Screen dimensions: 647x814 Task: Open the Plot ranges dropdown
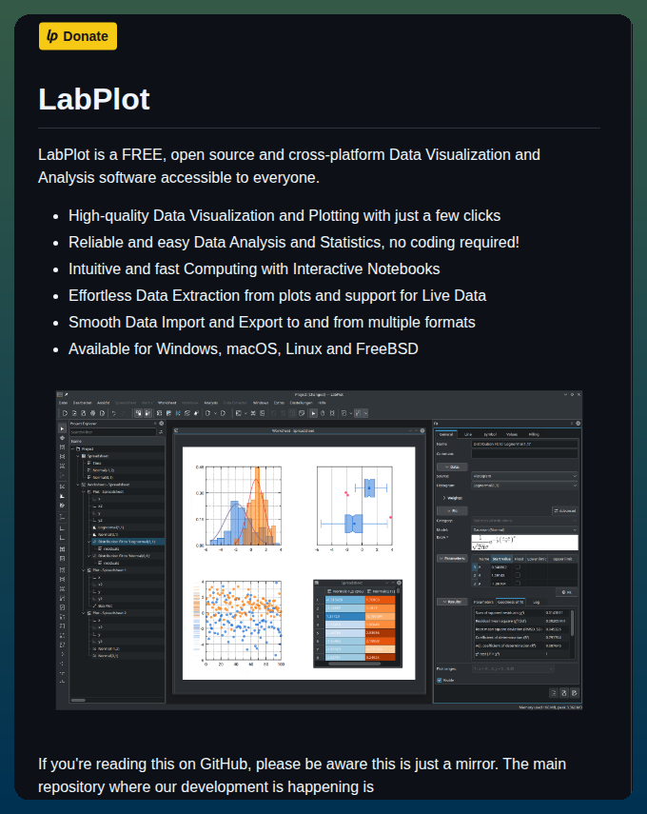(x=513, y=668)
